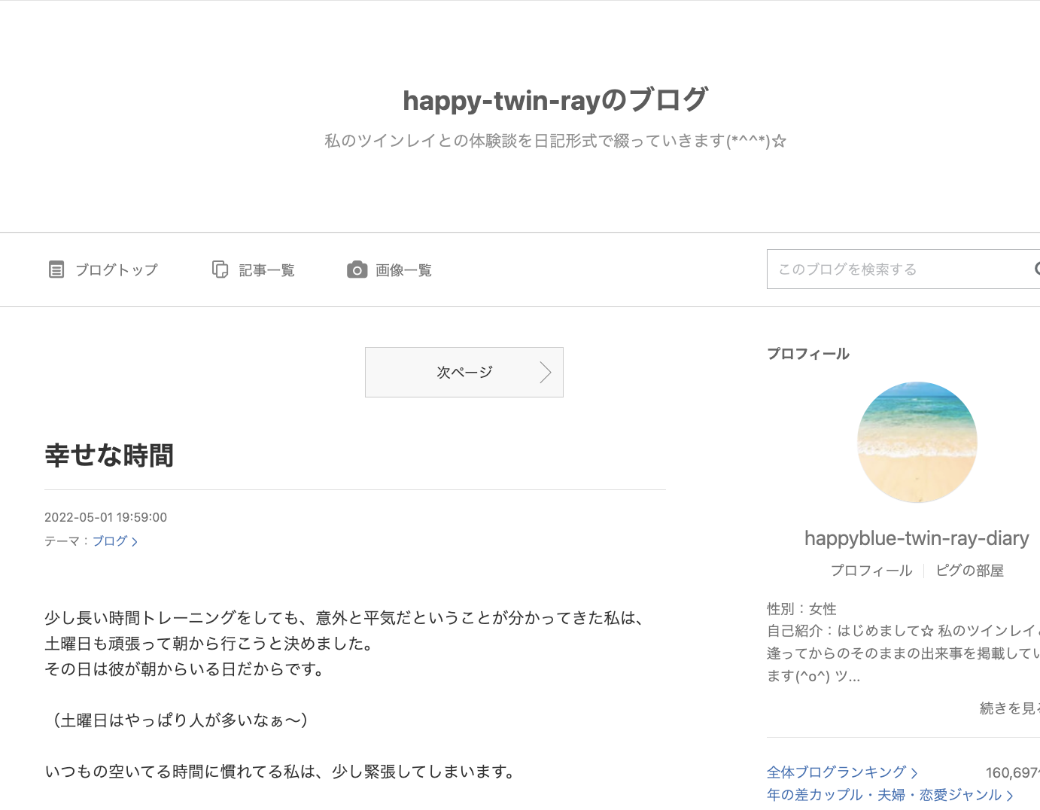1040x810 pixels.
Task: Click the circular beach profile picture
Action: [x=917, y=442]
